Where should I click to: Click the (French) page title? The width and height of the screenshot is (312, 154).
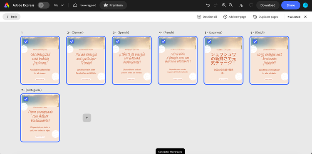coord(169,32)
